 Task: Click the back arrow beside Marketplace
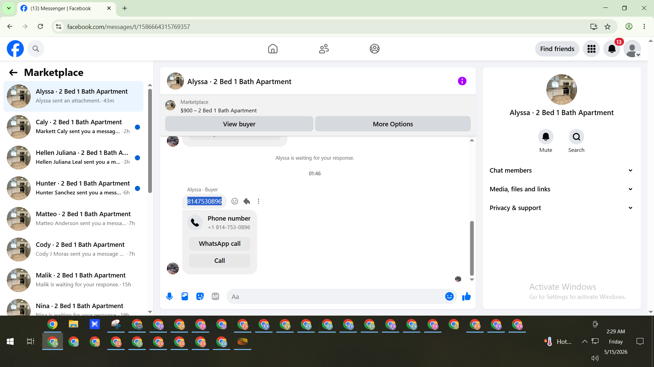13,73
